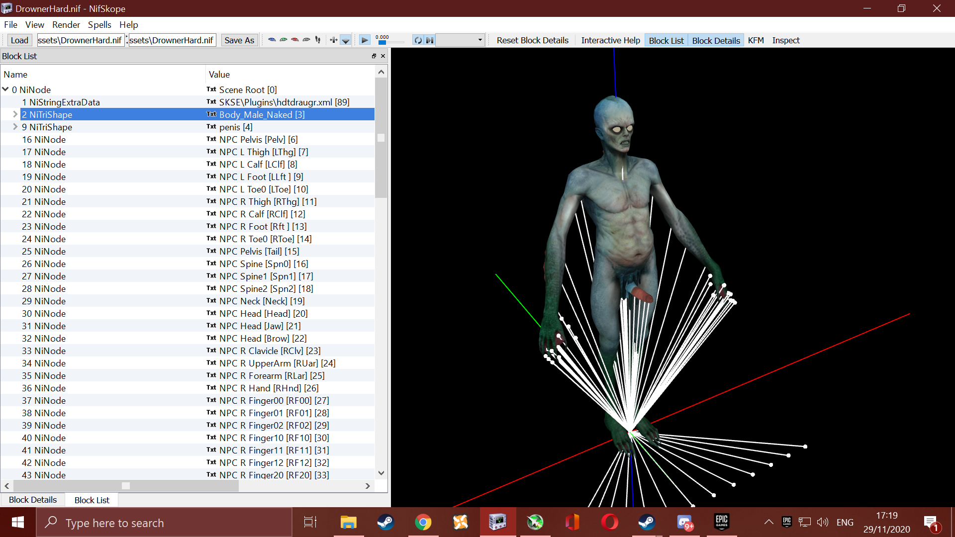Click horizontal scrollbar right arrow
955x537 pixels.
point(368,486)
